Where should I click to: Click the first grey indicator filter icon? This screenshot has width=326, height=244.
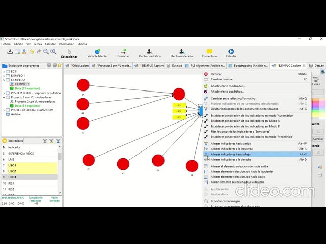point(45,141)
